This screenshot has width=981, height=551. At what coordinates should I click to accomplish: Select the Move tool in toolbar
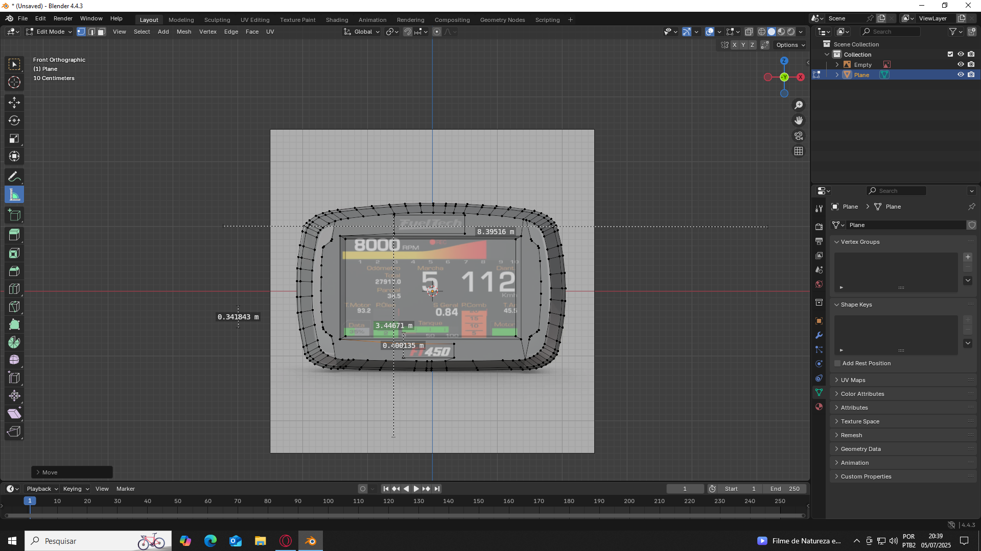(14, 103)
